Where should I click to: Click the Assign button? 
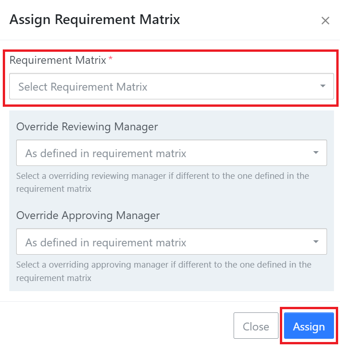pyautogui.click(x=309, y=325)
